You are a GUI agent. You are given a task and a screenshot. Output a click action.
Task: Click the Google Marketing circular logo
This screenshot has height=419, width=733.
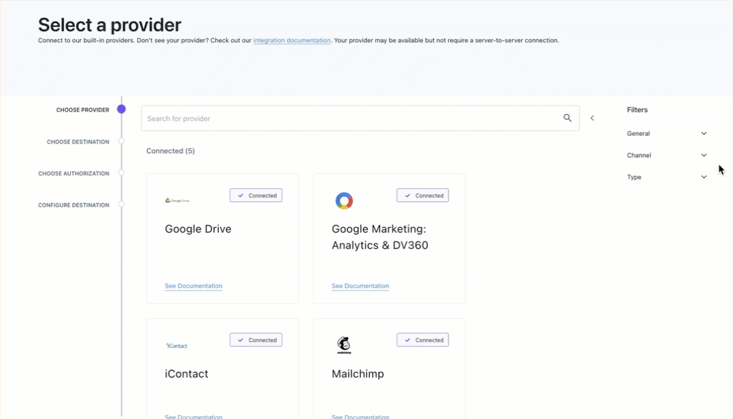344,201
